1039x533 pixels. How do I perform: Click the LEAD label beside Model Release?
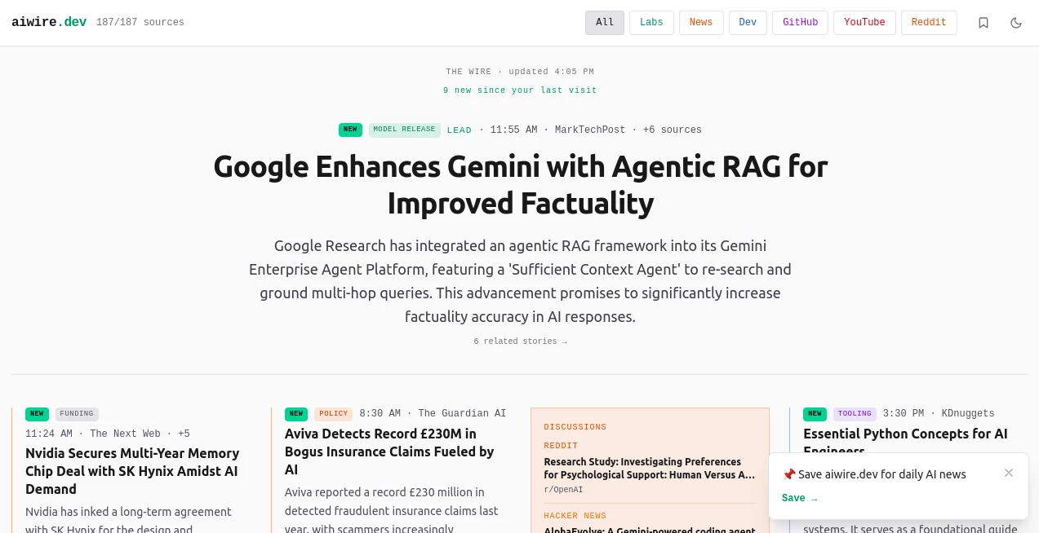(460, 130)
